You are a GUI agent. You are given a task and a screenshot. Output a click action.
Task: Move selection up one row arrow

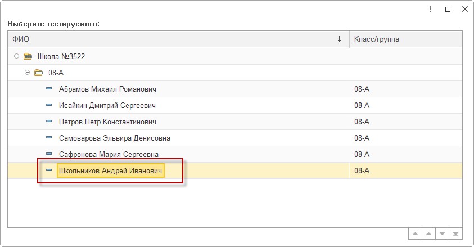pyautogui.click(x=428, y=233)
